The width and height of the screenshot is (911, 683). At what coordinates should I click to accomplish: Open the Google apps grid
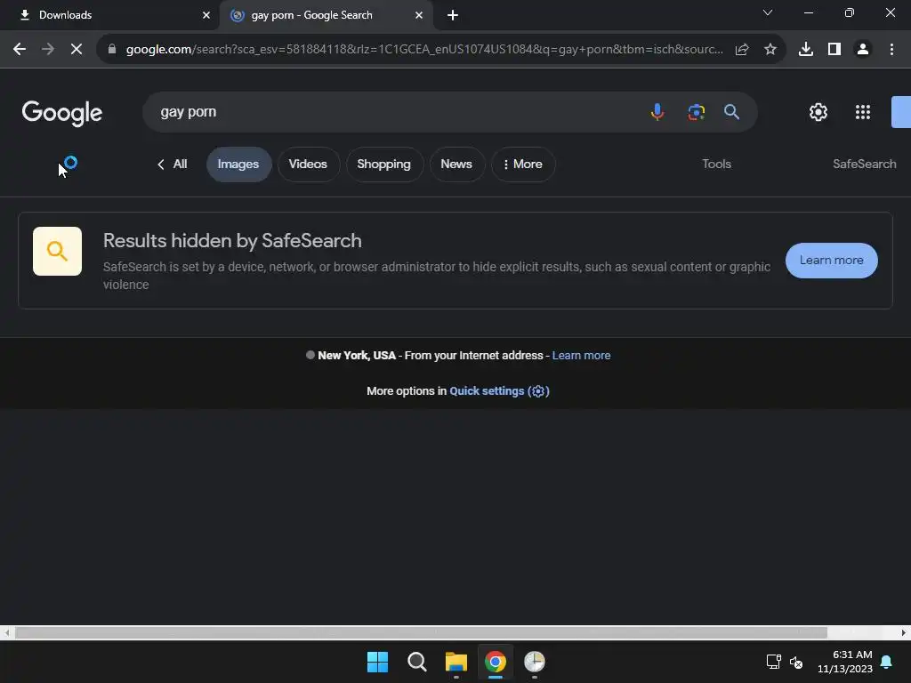[x=863, y=112]
